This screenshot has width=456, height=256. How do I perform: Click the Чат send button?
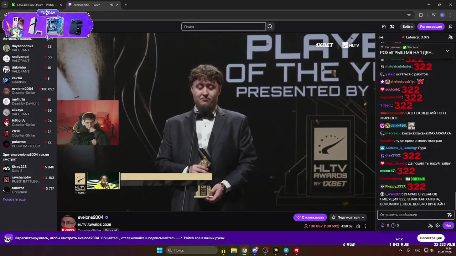click(449, 225)
